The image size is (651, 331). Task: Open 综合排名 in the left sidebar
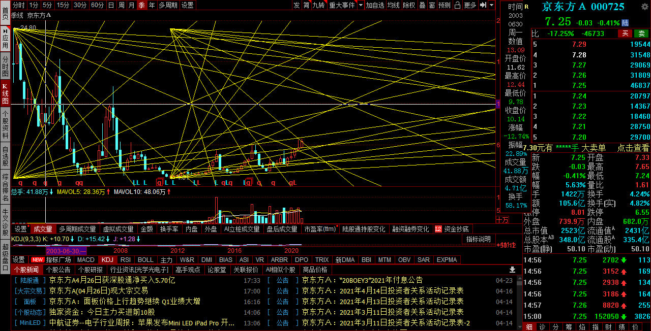[5, 187]
